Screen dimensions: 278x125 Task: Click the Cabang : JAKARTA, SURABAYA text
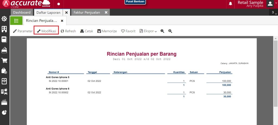[x=234, y=63]
